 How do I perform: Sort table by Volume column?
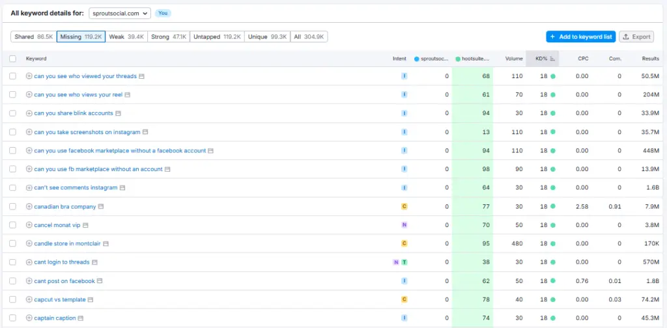tap(514, 59)
